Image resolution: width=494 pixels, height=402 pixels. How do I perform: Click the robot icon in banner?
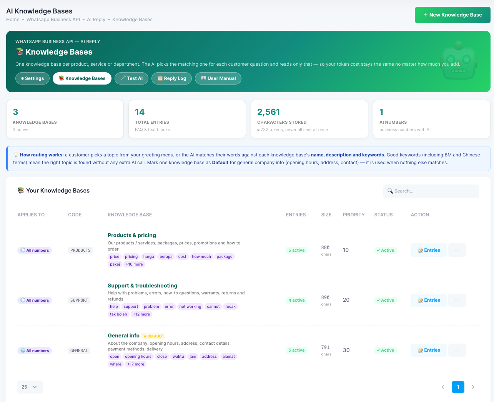coord(459,60)
